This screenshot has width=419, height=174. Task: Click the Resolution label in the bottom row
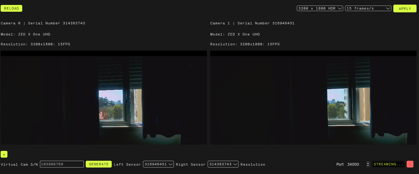253,164
